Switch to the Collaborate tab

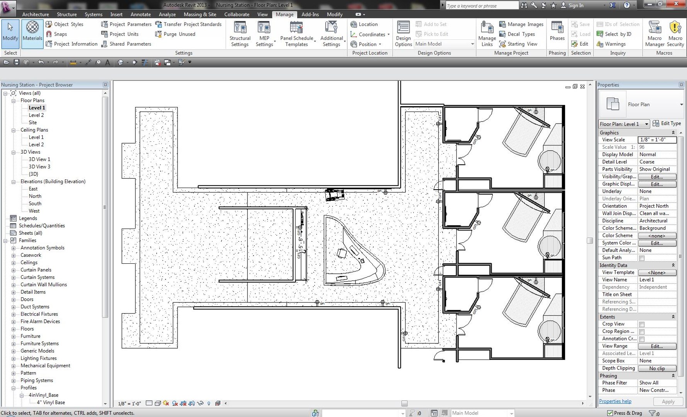(237, 14)
